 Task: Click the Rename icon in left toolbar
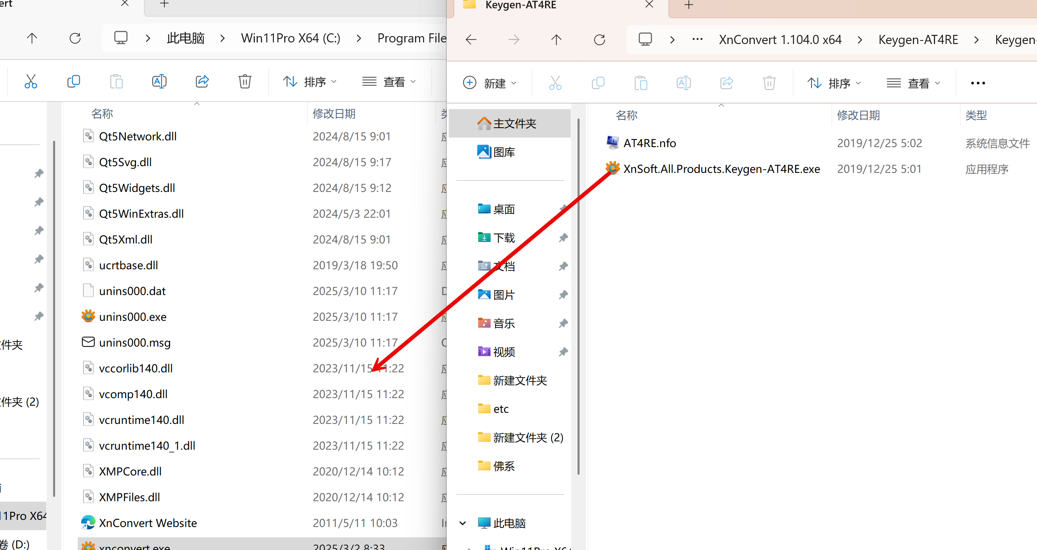(x=159, y=82)
